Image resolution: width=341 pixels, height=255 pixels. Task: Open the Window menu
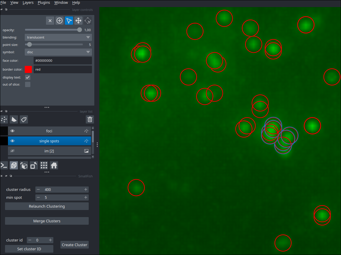pyautogui.click(x=61, y=3)
